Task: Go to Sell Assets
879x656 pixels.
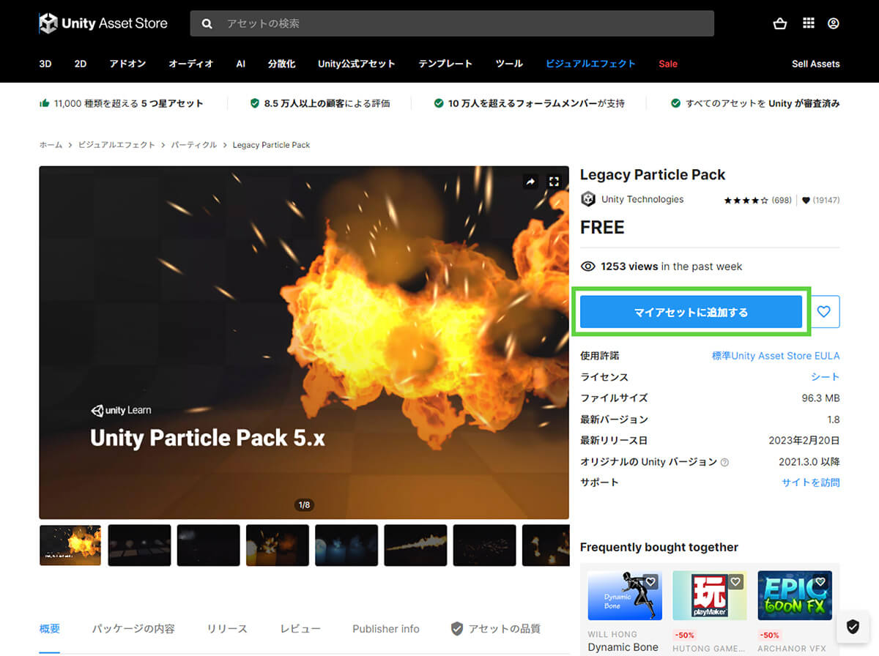Action: [x=816, y=64]
